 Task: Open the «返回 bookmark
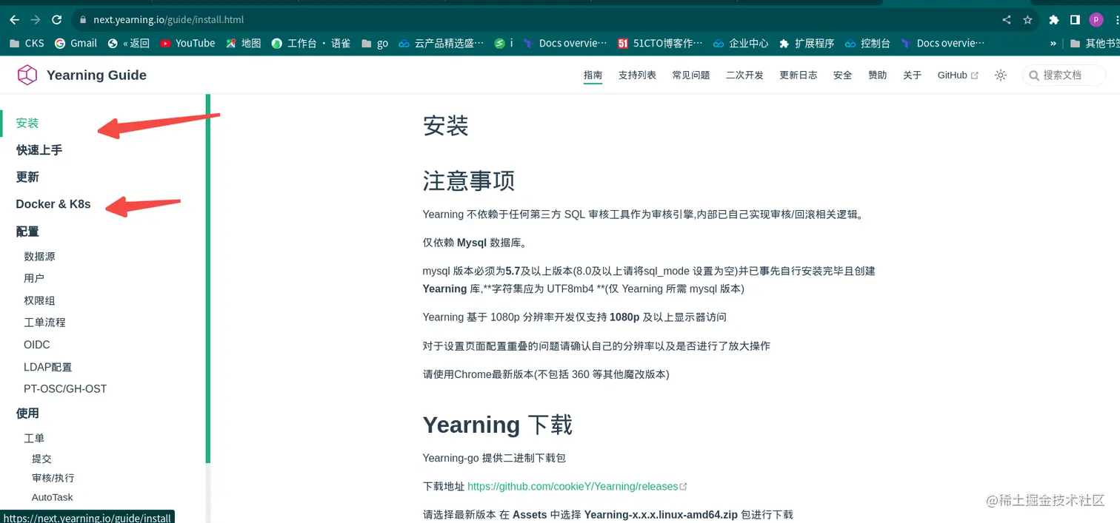[128, 44]
